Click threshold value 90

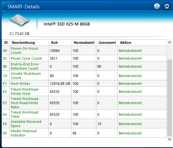pyautogui.click(x=99, y=66)
